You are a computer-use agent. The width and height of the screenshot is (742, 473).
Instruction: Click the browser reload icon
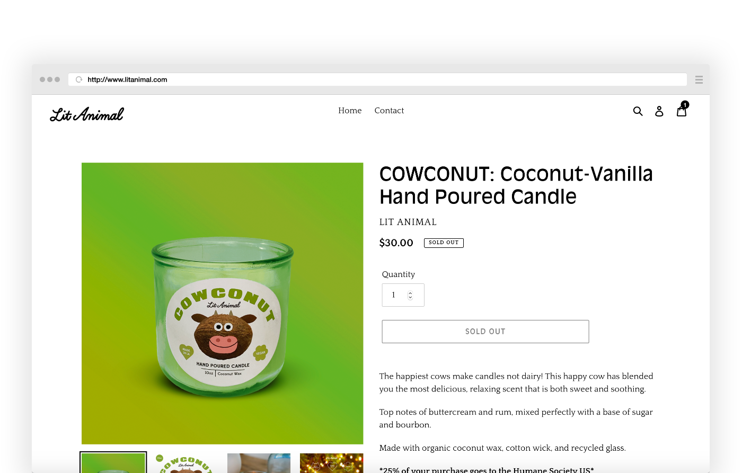79,79
